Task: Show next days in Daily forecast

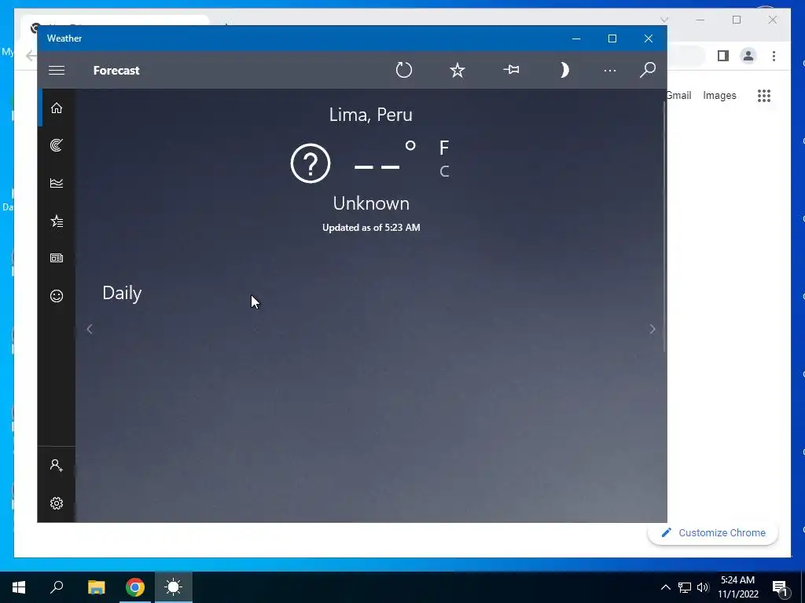Action: click(652, 329)
